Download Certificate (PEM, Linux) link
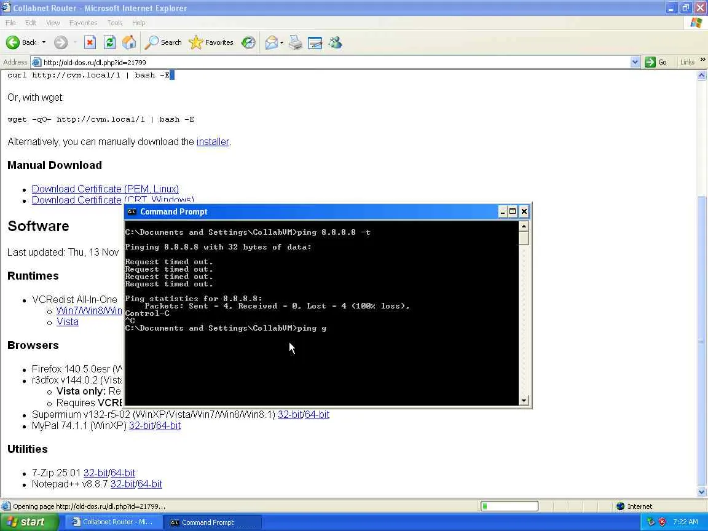Viewport: 708px width, 531px height. 105,189
